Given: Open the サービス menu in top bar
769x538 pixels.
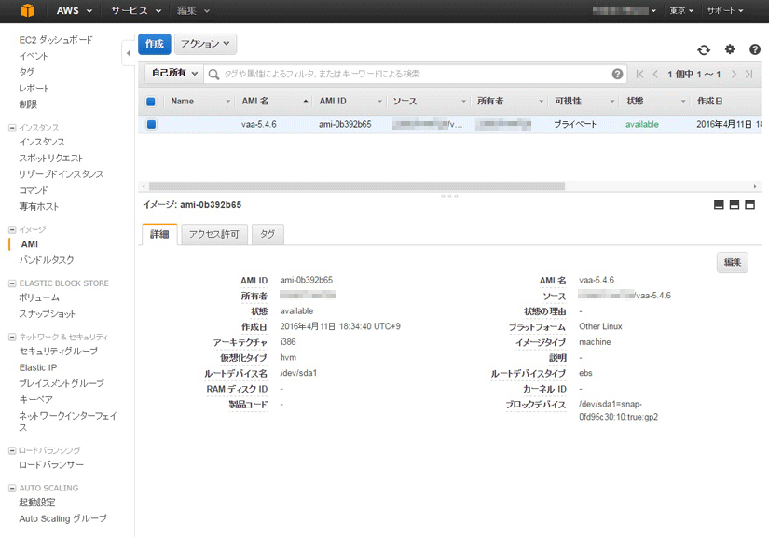Looking at the screenshot, I should pos(136,11).
